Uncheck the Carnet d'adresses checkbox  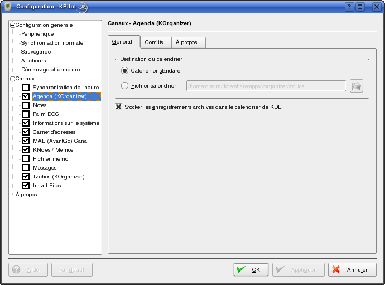click(x=26, y=132)
